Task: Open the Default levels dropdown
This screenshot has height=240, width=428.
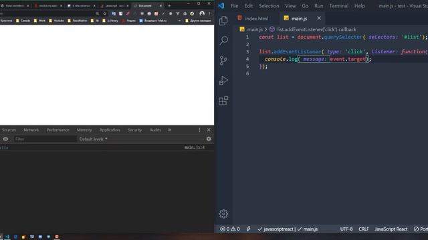Action: pos(94,139)
